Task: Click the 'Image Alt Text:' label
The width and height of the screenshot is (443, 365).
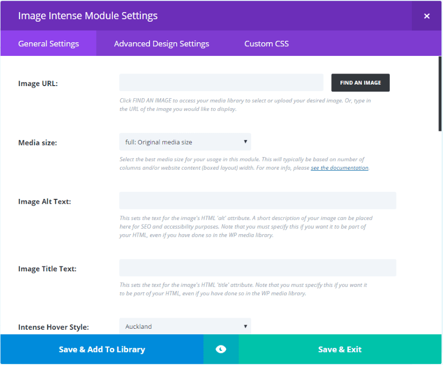Action: click(44, 201)
